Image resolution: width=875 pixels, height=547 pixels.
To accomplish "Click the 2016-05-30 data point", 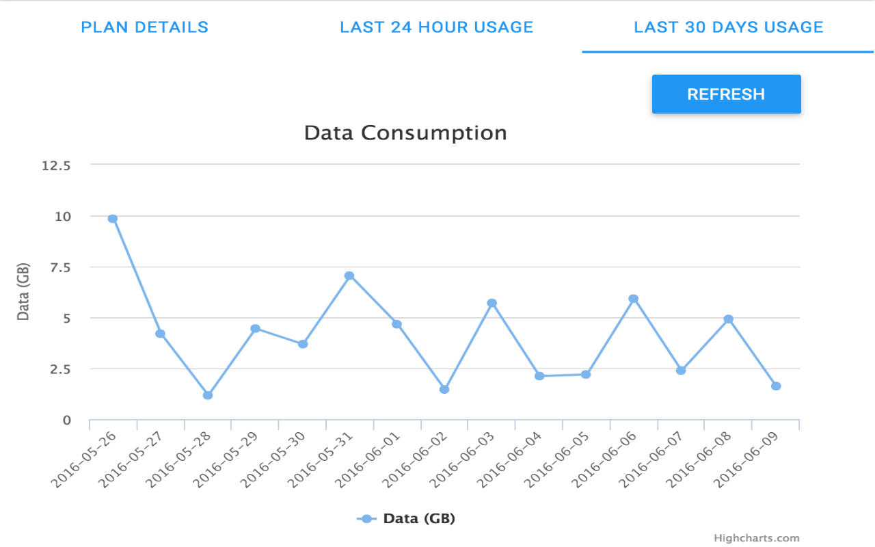I will pyautogui.click(x=303, y=344).
